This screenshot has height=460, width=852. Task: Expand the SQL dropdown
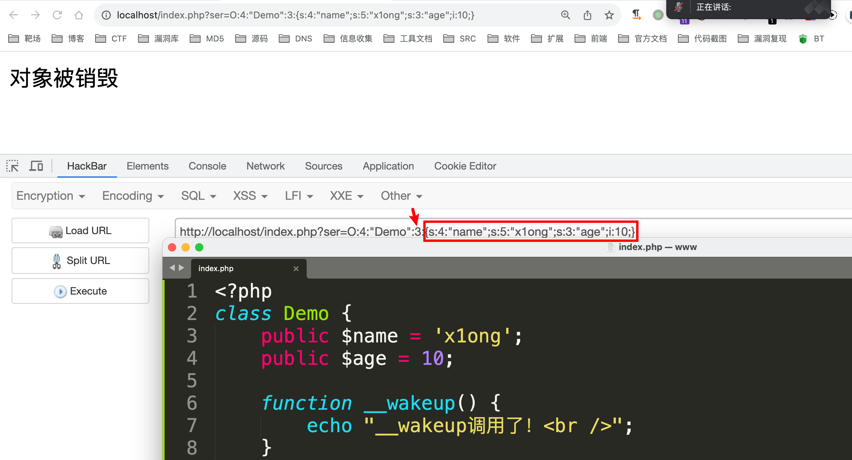[199, 196]
